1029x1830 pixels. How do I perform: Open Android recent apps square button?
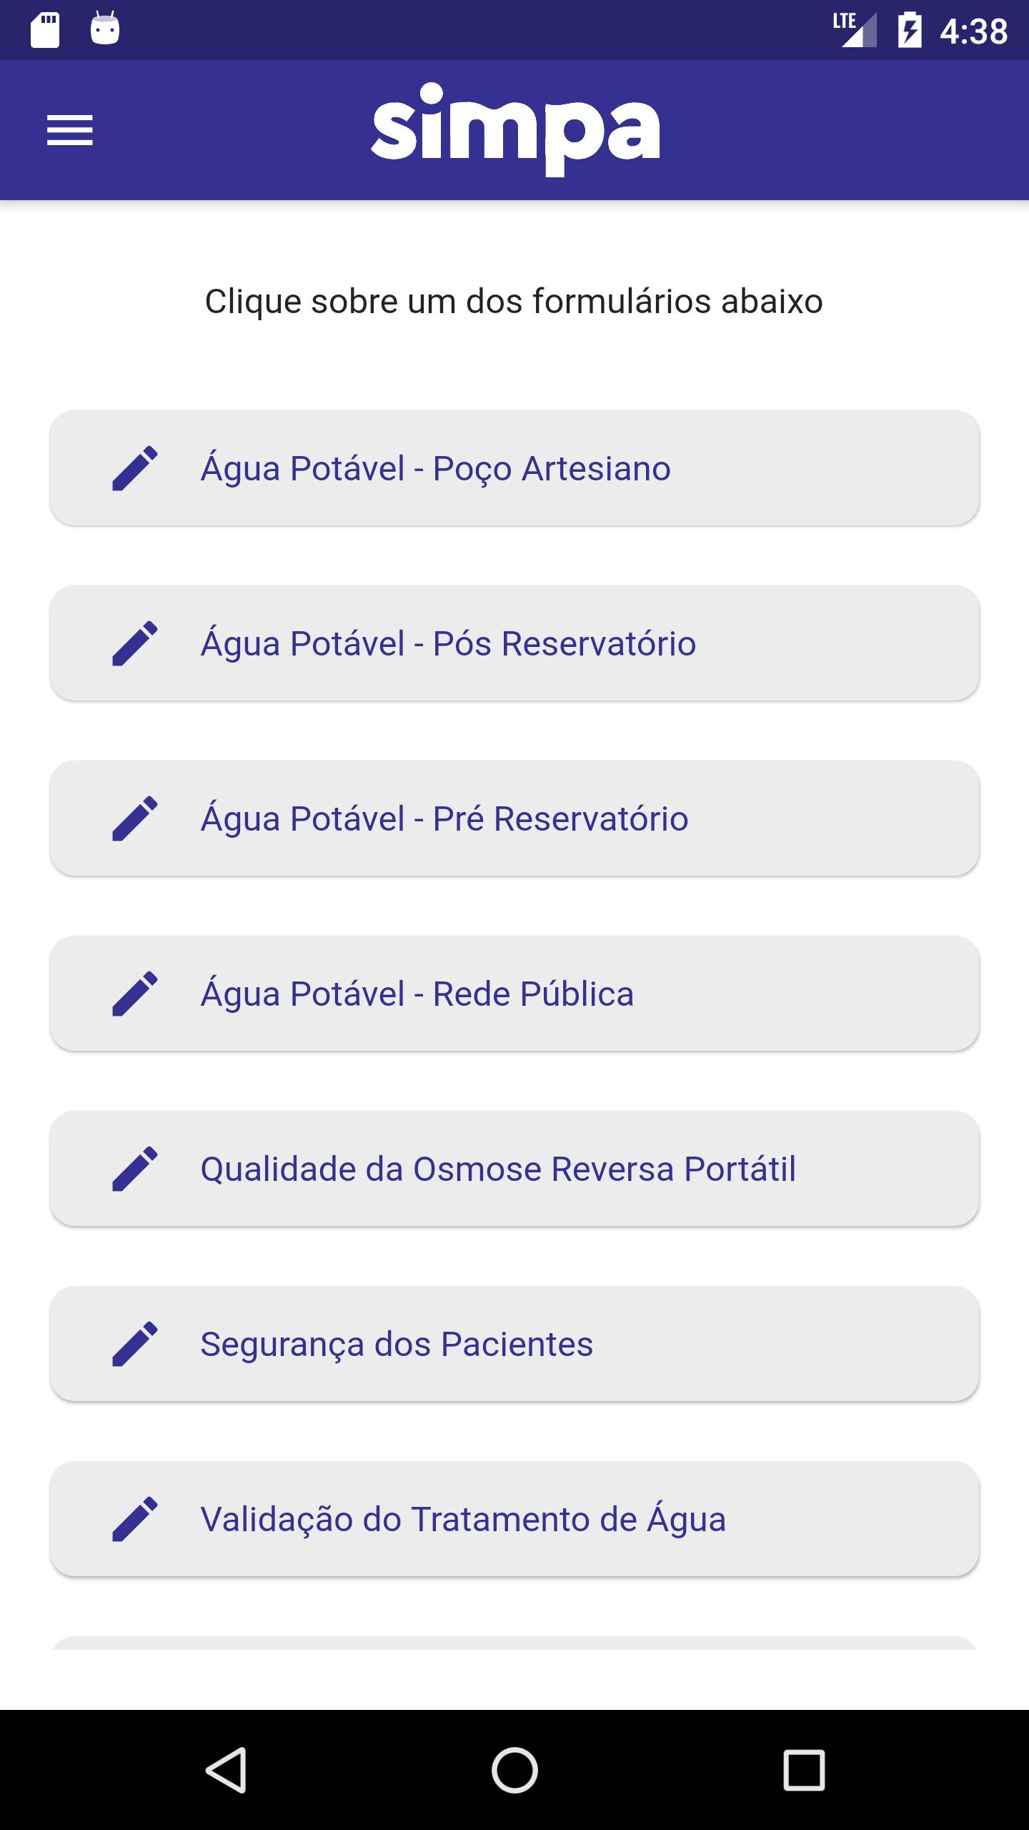pos(804,1770)
